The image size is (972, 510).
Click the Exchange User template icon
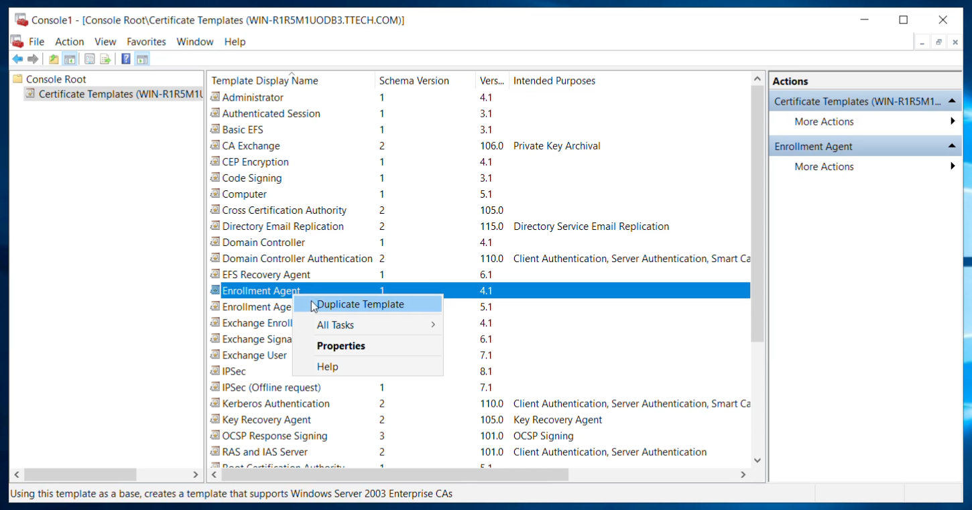(x=215, y=354)
